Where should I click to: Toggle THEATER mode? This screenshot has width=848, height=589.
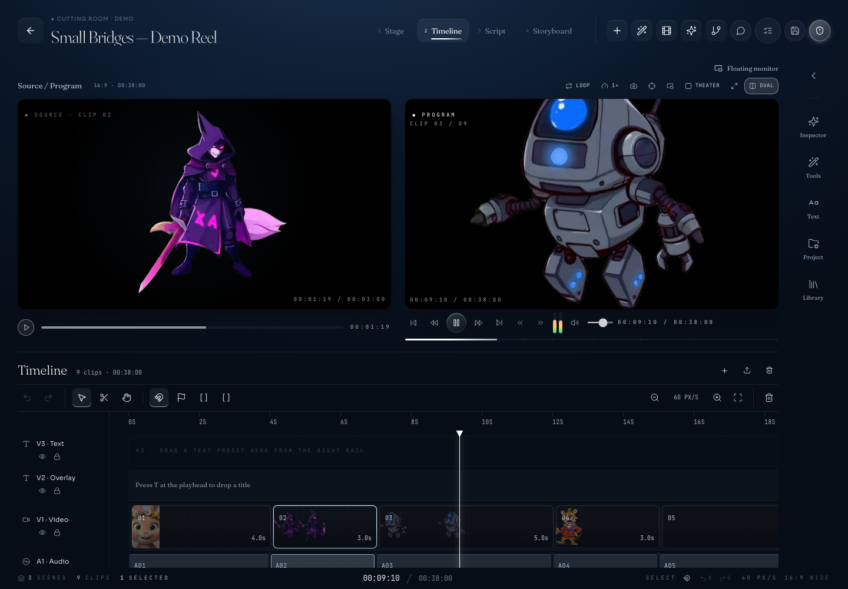[703, 86]
